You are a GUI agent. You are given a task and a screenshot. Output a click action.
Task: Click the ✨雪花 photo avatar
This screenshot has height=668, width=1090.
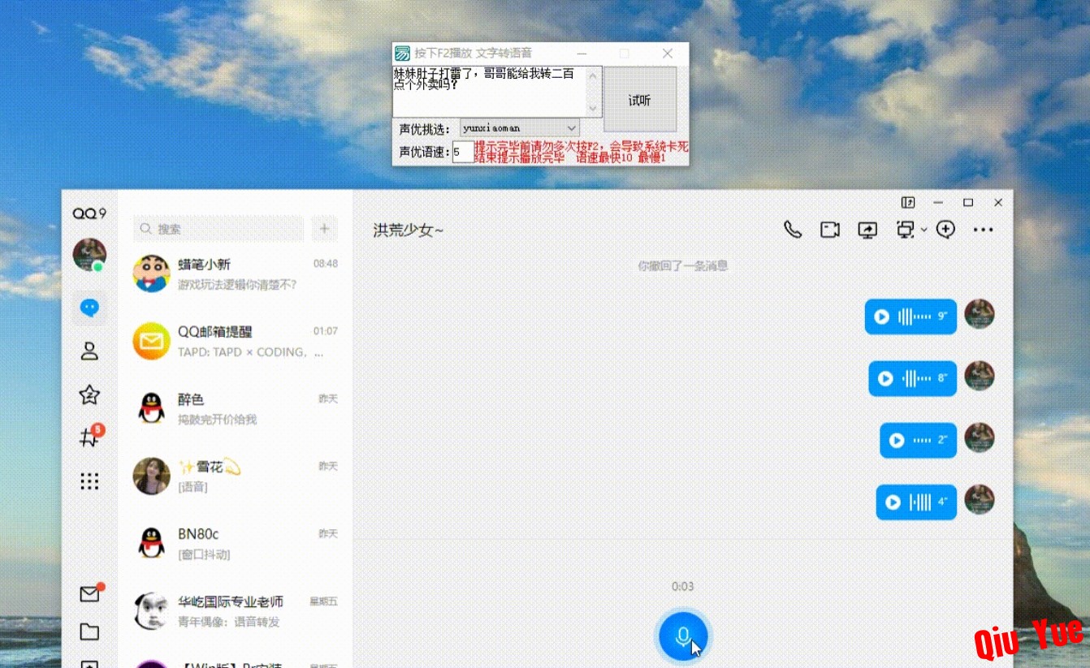[x=151, y=476]
